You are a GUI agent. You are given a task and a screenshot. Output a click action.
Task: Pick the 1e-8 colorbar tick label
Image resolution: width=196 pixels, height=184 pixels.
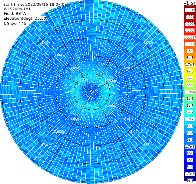[x=190, y=153]
